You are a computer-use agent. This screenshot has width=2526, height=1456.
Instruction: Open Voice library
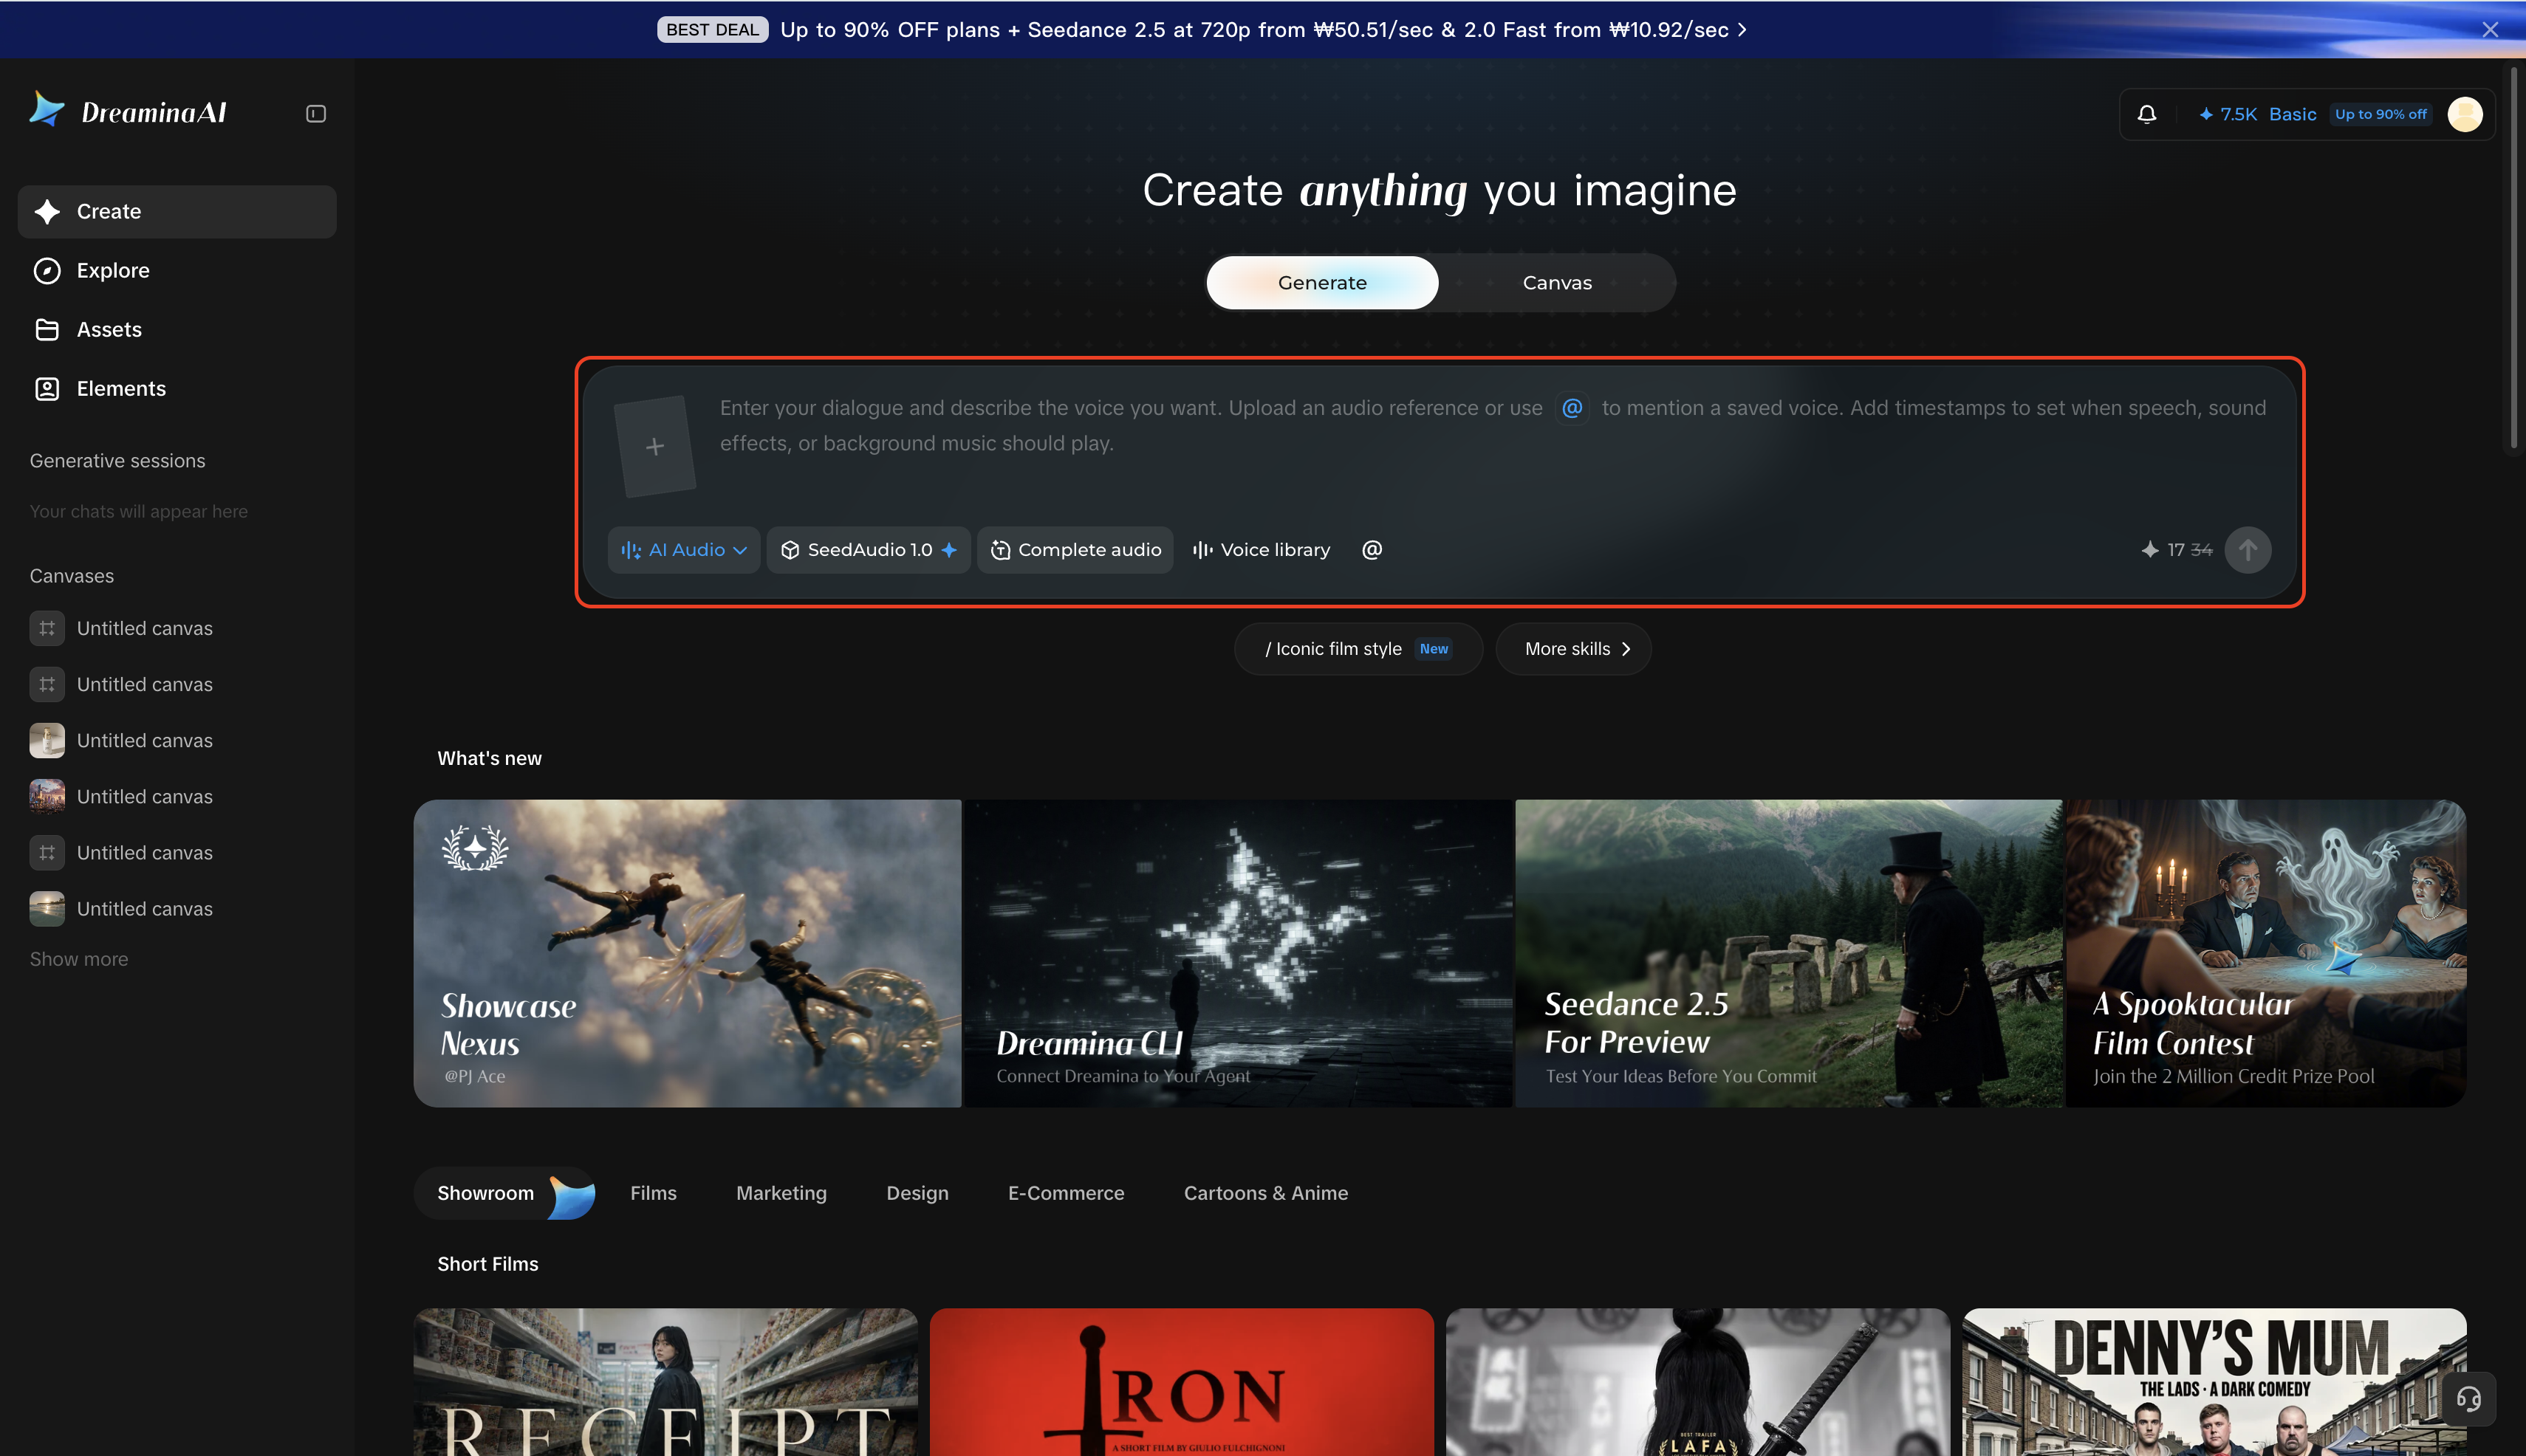click(x=1262, y=550)
